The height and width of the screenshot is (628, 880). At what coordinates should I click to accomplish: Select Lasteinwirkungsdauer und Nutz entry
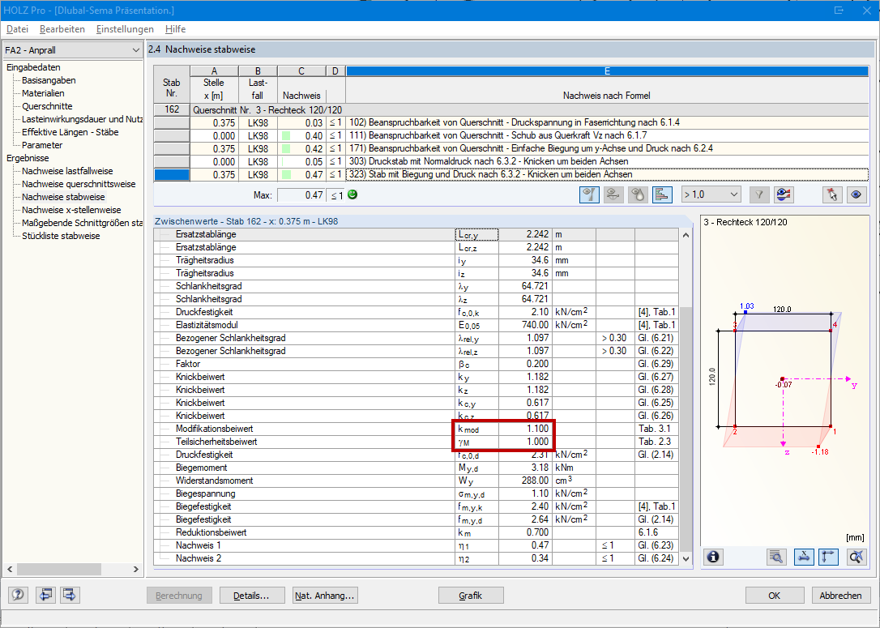click(x=82, y=119)
